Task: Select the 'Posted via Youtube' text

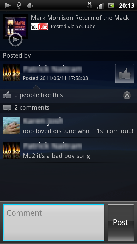Action: click(x=73, y=27)
